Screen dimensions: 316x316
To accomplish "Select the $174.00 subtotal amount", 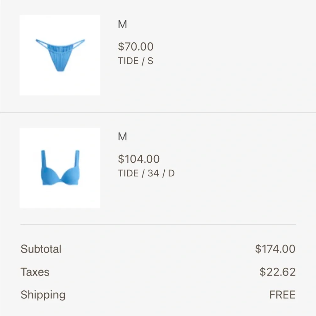I will (275, 249).
